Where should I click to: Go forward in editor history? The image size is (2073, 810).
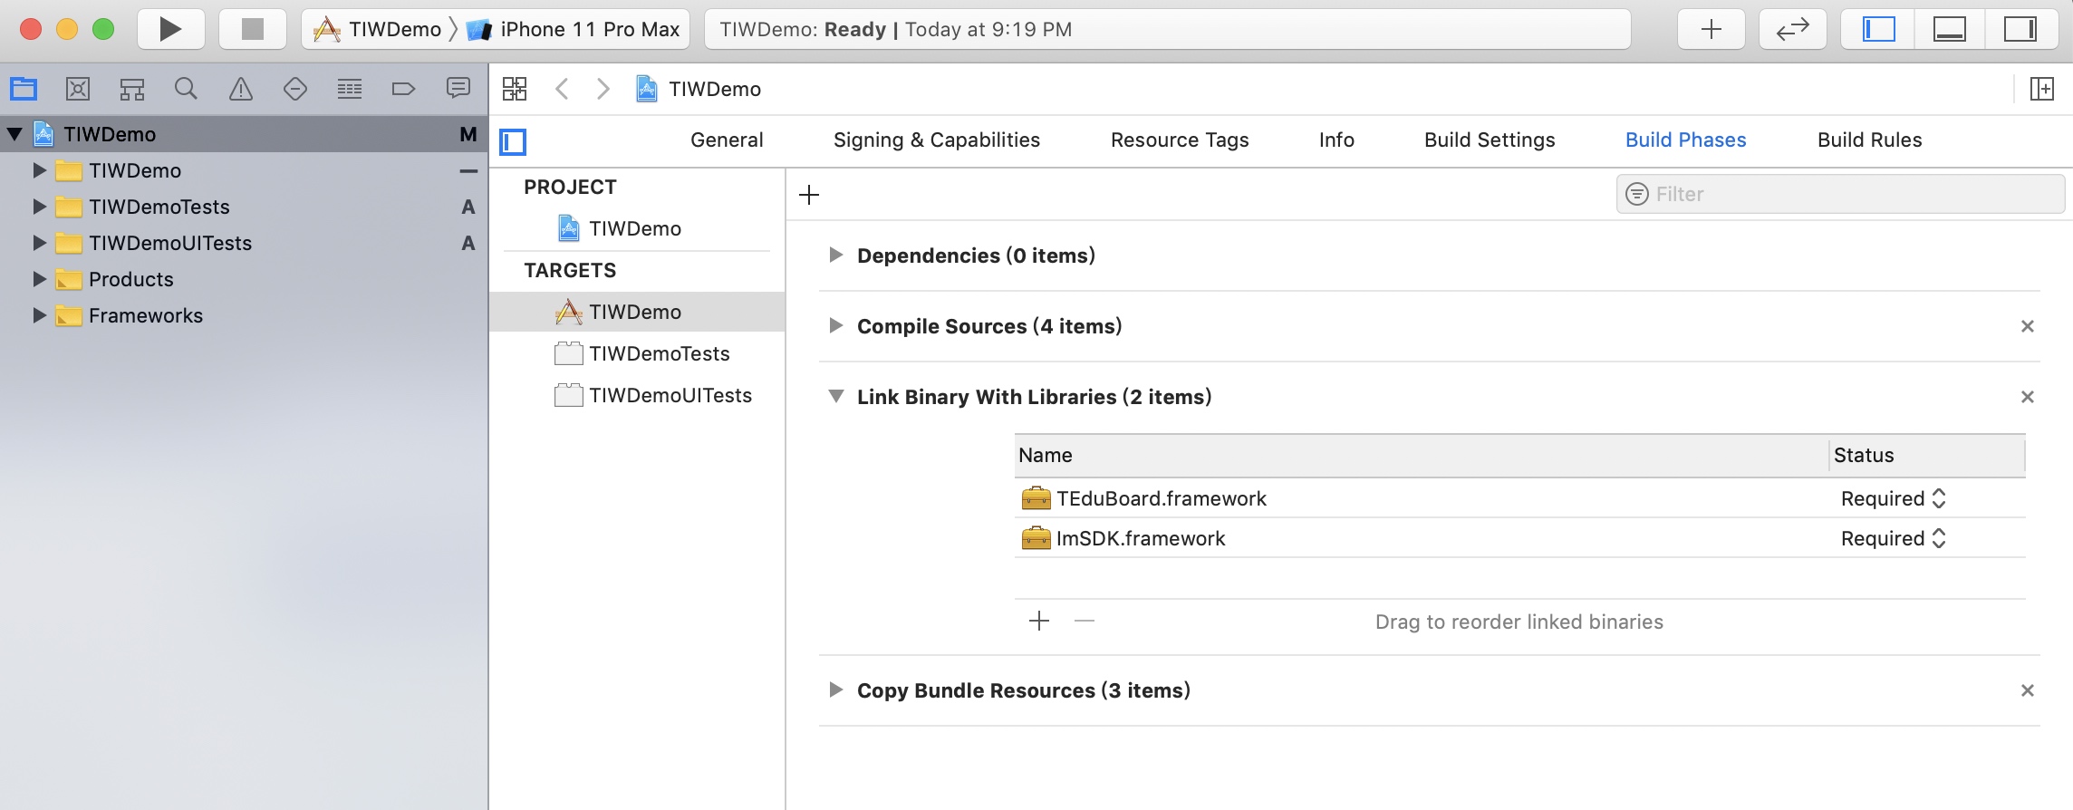click(x=603, y=89)
